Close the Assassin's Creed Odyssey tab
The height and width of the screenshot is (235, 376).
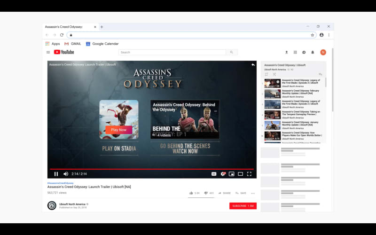95,27
